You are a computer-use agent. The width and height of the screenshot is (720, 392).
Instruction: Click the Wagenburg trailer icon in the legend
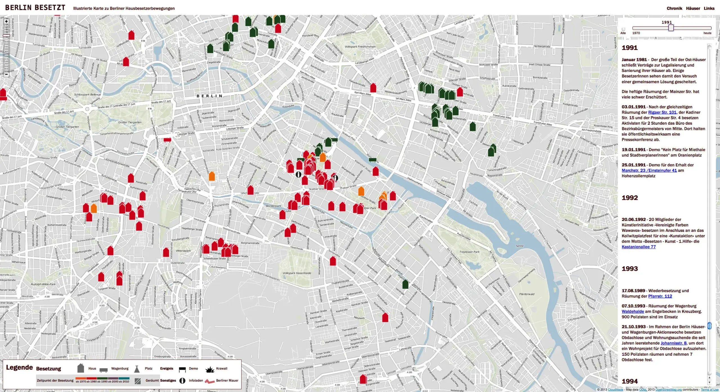(103, 370)
